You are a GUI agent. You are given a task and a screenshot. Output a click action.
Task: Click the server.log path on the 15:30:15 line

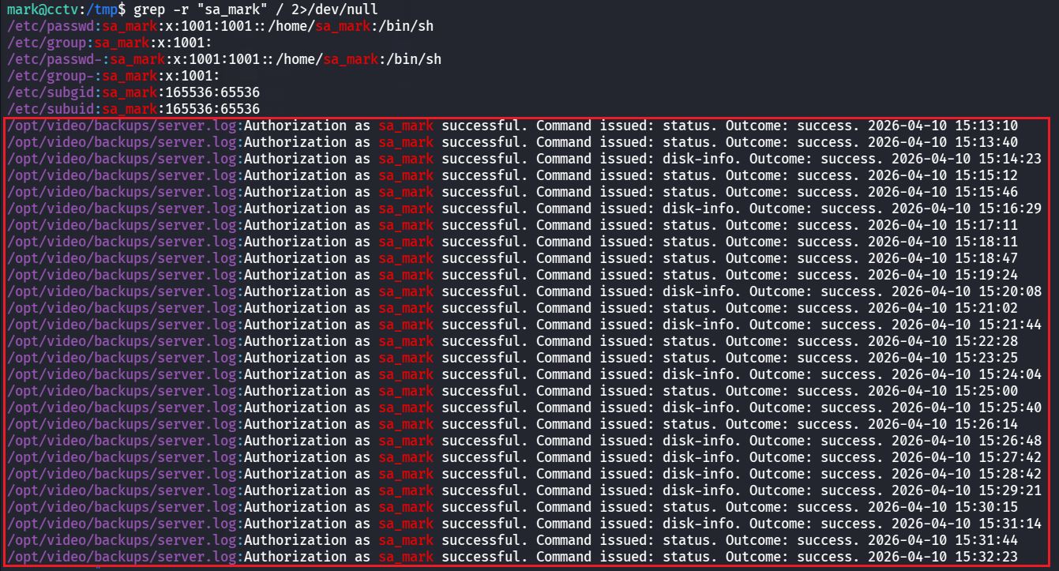point(122,507)
